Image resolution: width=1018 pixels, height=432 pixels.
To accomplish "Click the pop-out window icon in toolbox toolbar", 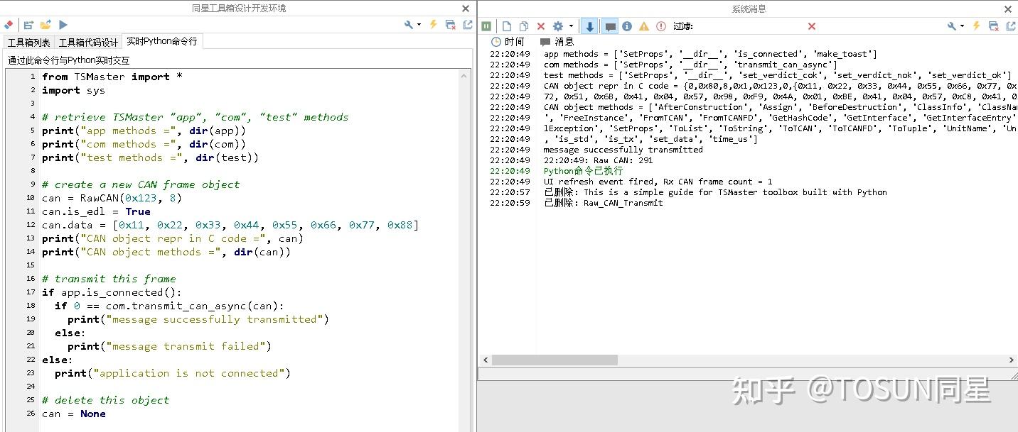I will pos(468,25).
